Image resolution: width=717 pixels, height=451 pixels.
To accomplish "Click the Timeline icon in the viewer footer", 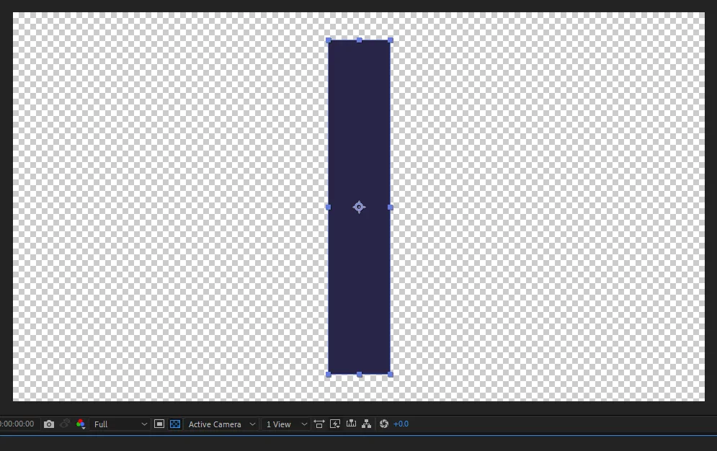I will coord(351,424).
